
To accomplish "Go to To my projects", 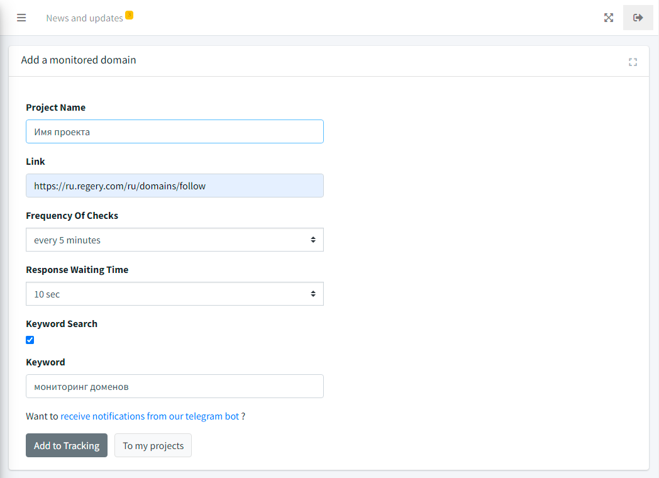I will 153,445.
